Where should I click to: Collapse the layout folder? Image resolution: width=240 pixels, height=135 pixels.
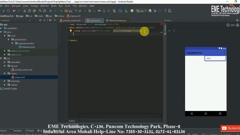click(x=5, y=66)
